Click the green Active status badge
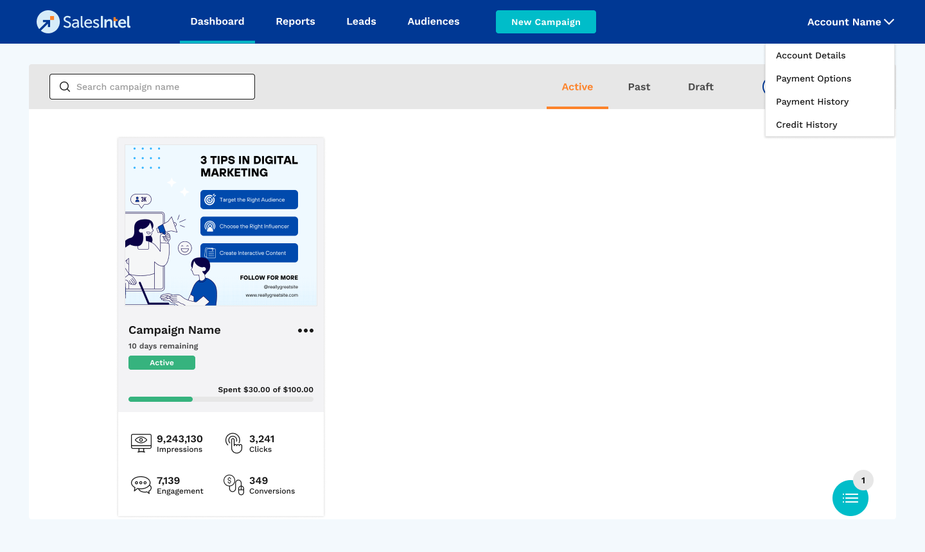Viewport: 925px width, 552px height. click(x=162, y=363)
